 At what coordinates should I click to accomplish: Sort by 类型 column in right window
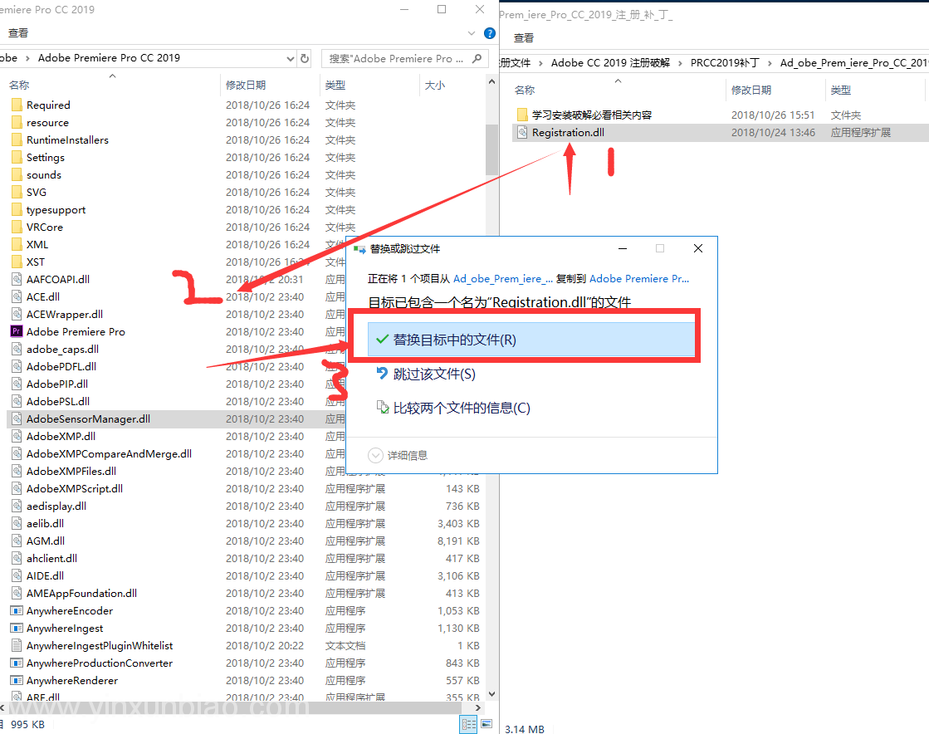(841, 90)
